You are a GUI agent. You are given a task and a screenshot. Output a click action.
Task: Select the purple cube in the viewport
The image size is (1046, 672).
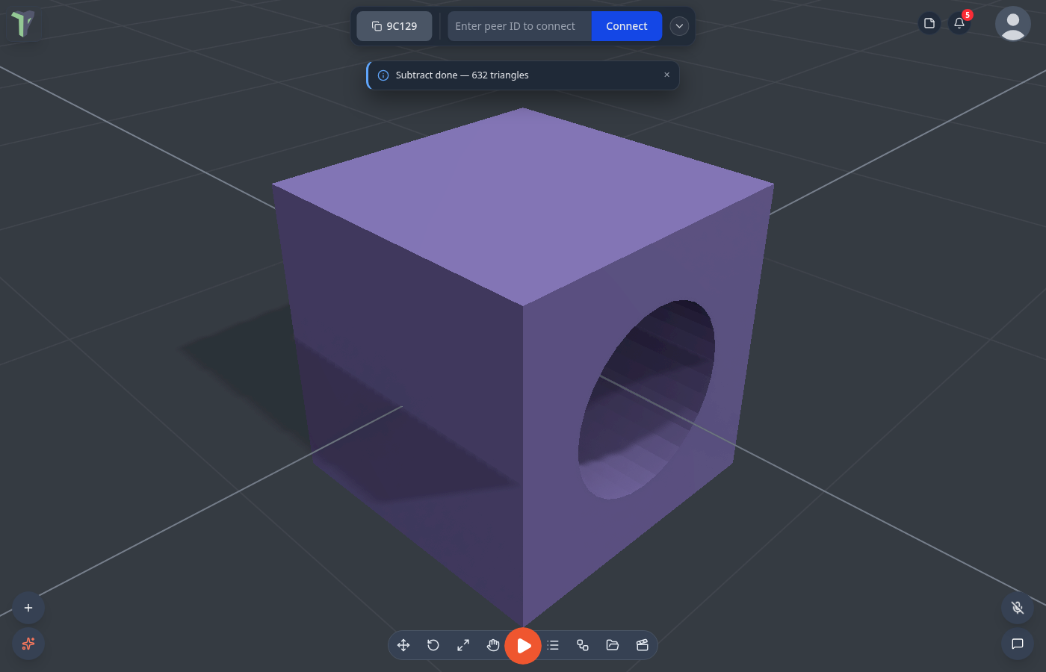point(522,366)
